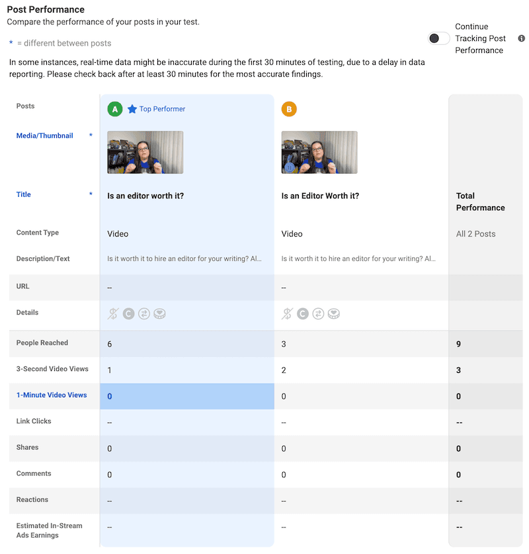This screenshot has height=554, width=529.
Task: Click post B's crossposting arrows icon
Action: click(x=318, y=314)
